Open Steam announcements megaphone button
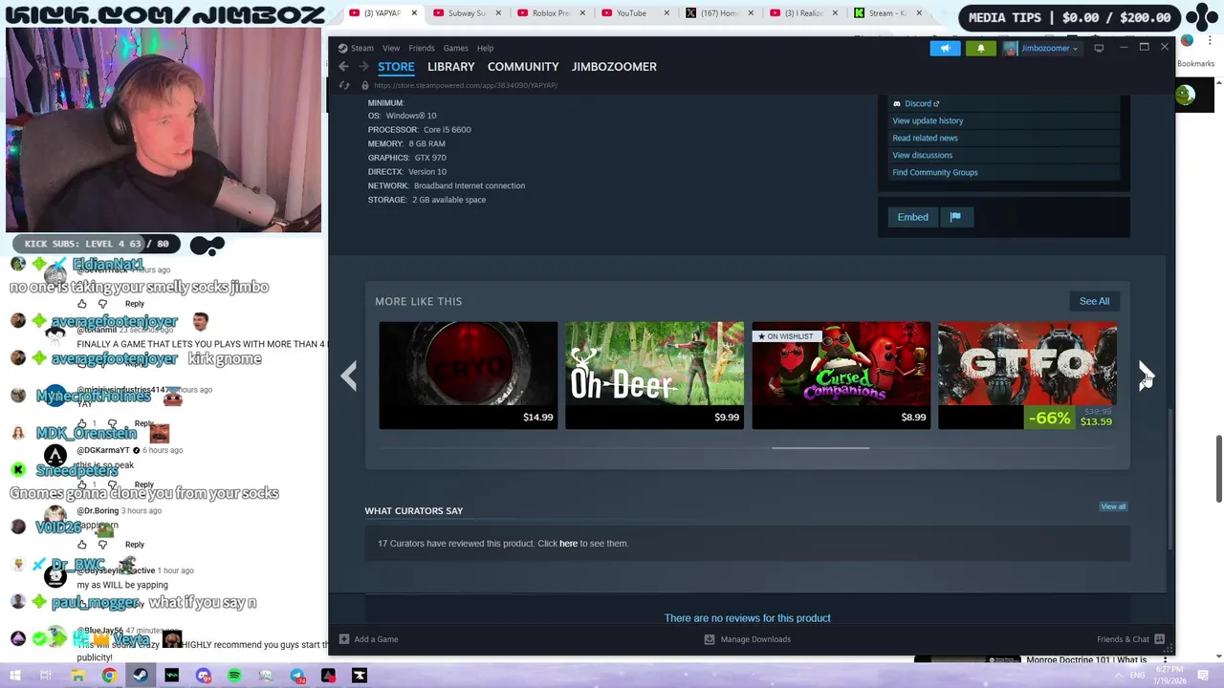Image resolution: width=1224 pixels, height=688 pixels. point(945,48)
